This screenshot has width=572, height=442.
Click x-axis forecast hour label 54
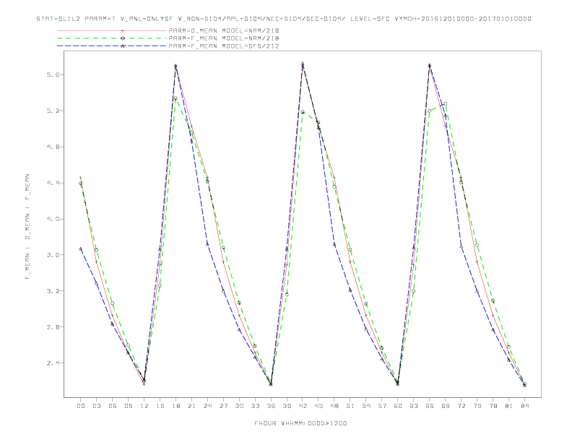coord(366,406)
